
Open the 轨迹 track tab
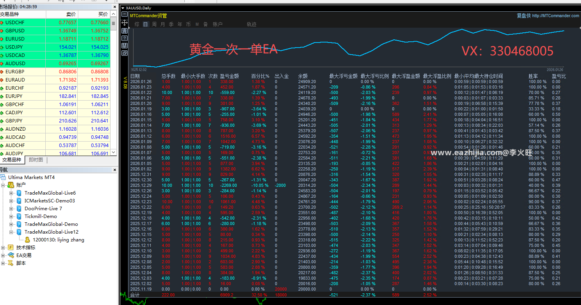click(252, 24)
